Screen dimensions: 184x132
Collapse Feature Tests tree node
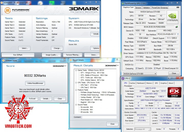click(76, 90)
